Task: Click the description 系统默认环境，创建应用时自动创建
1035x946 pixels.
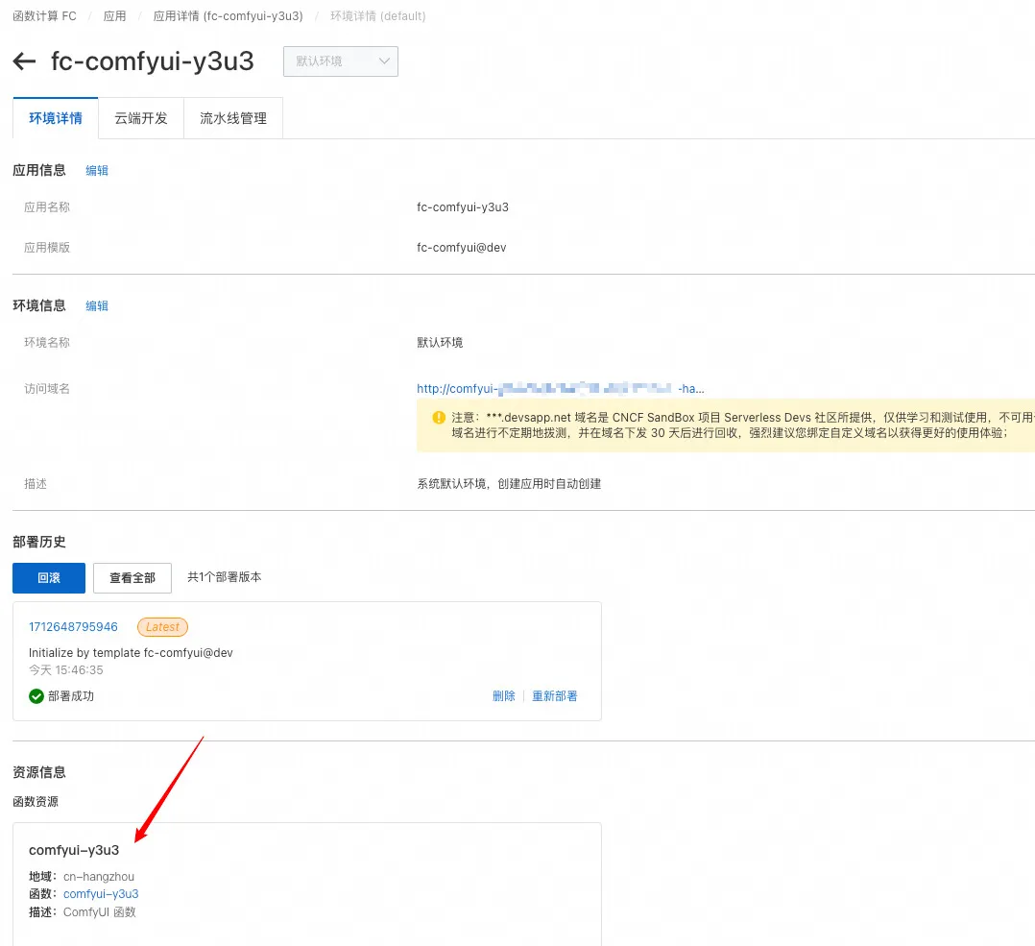Action: (509, 484)
